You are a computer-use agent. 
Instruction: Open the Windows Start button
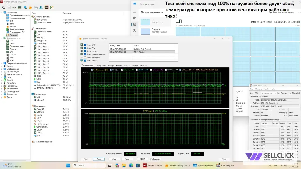(x=68, y=165)
